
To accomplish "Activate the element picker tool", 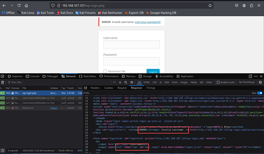I will [3, 76].
